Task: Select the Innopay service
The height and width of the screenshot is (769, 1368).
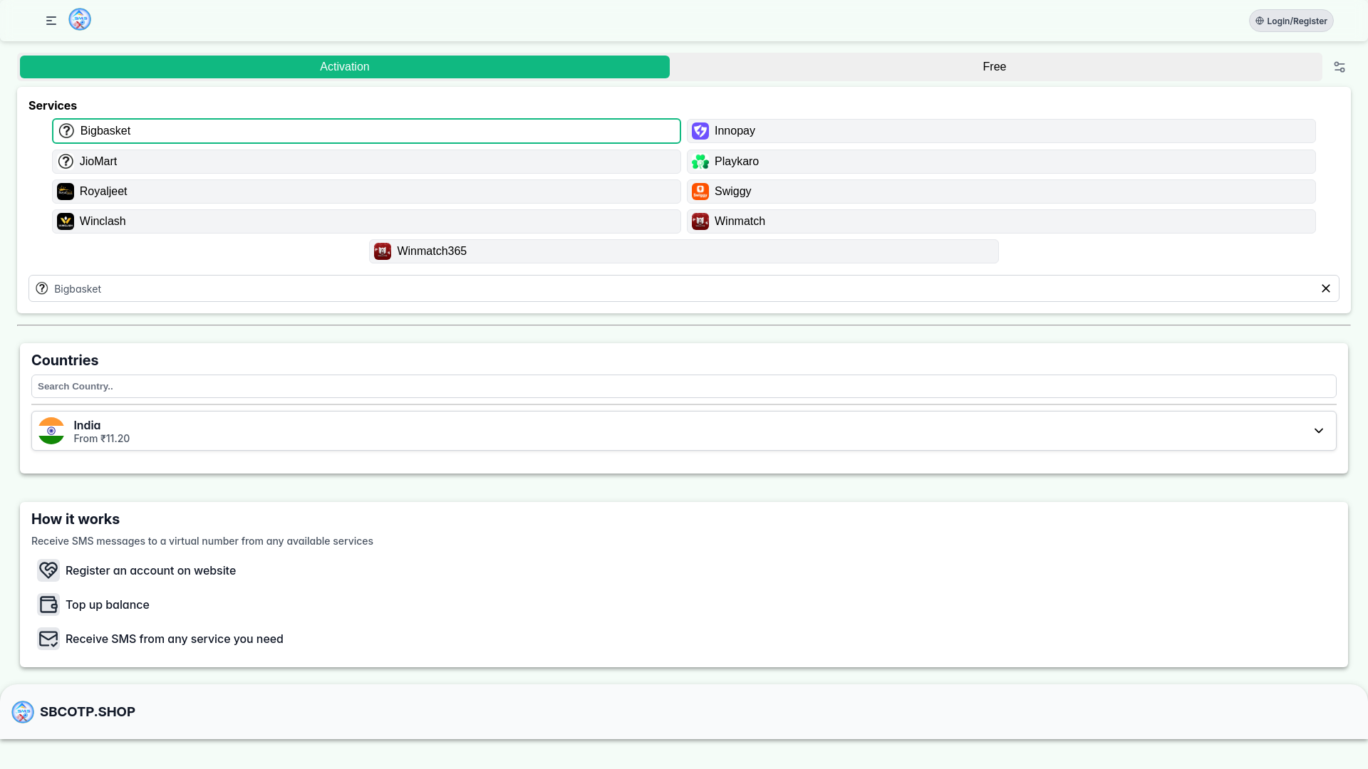Action: point(1001,131)
